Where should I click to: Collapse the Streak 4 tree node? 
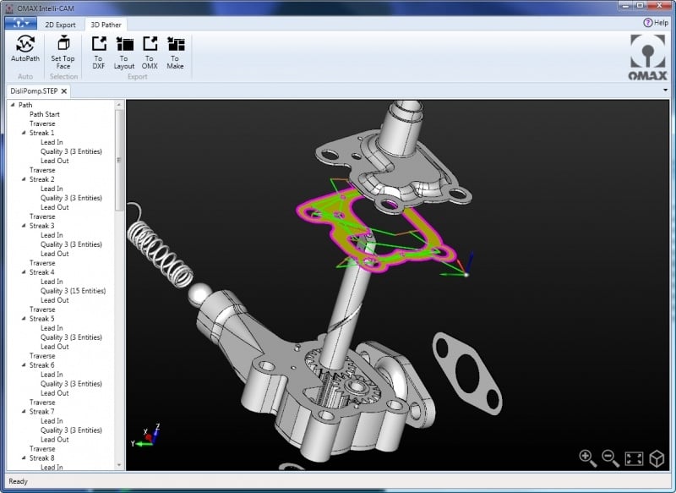pos(25,272)
